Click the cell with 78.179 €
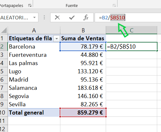The width and height of the screenshot is (161, 132). 83,47
